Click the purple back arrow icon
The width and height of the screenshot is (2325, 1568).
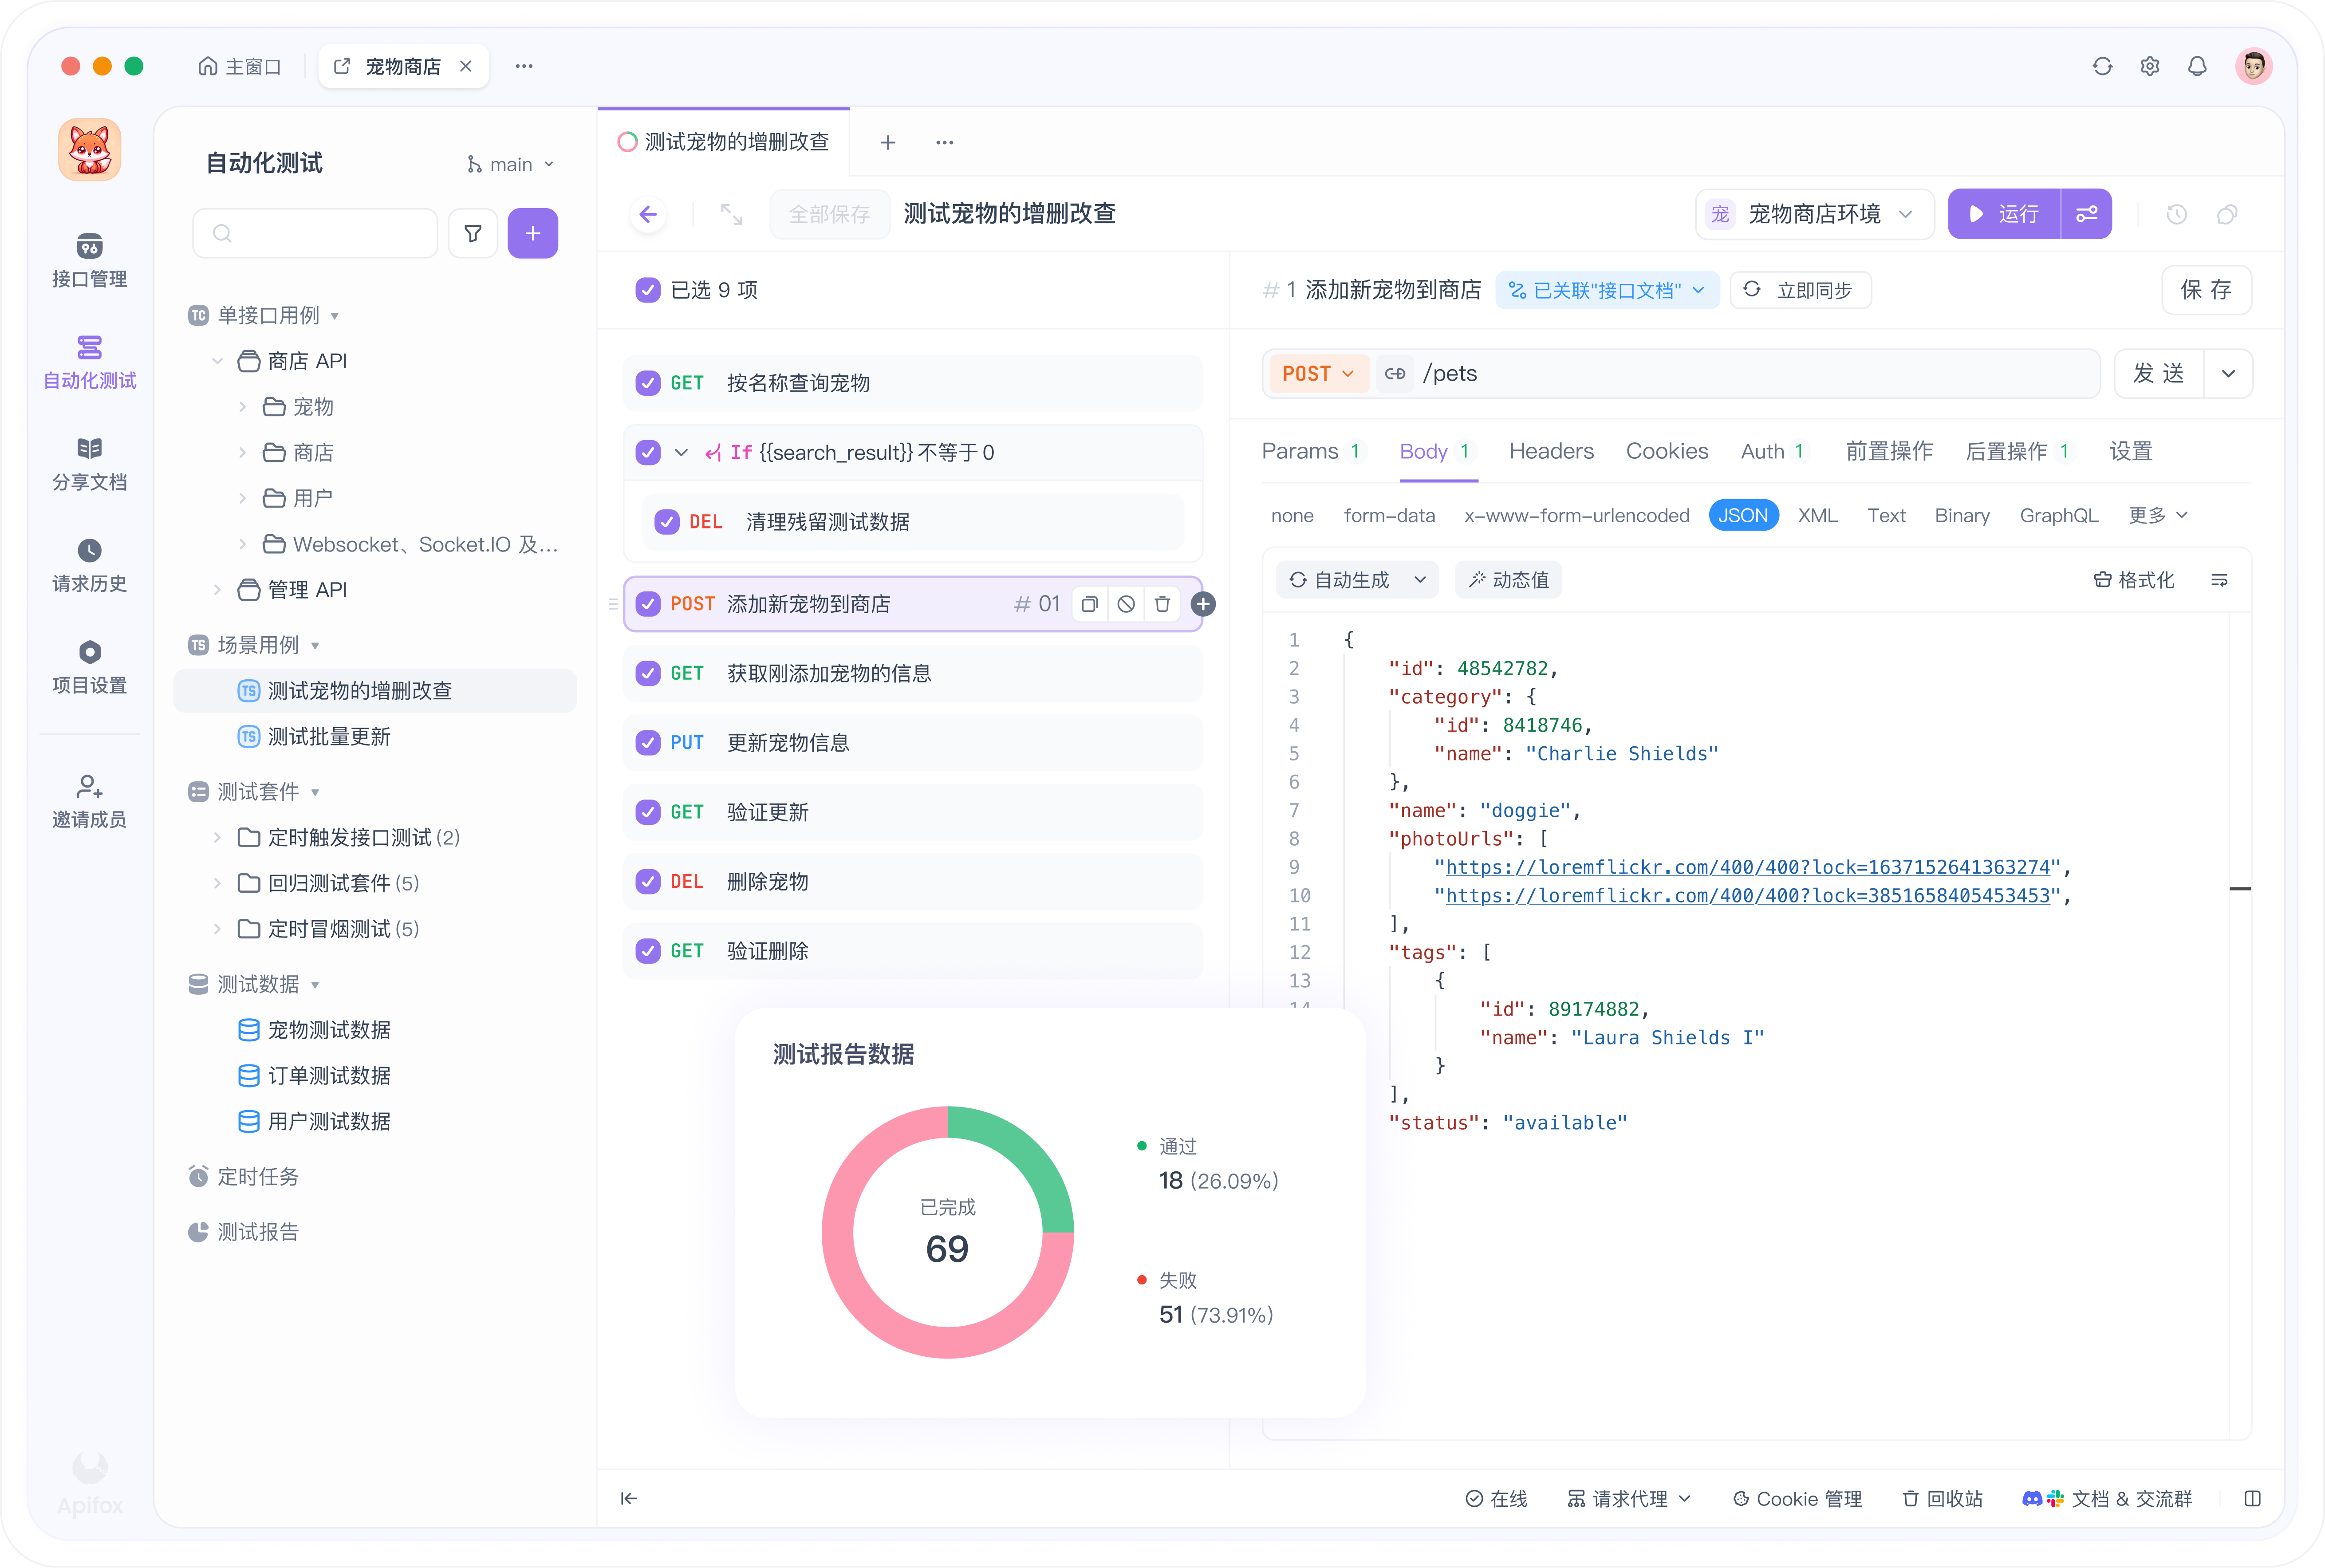pyautogui.click(x=648, y=214)
